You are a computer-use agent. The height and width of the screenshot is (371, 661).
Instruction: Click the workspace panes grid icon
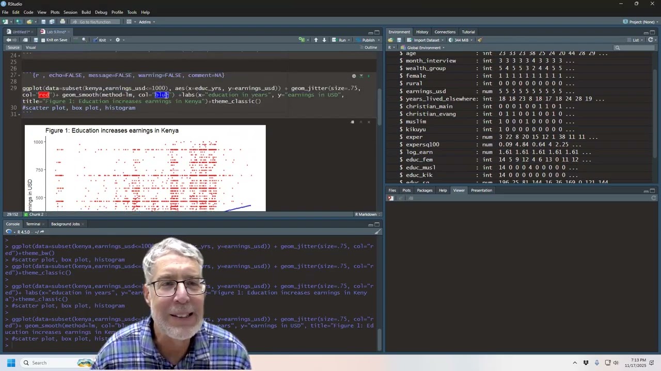pyautogui.click(x=129, y=22)
